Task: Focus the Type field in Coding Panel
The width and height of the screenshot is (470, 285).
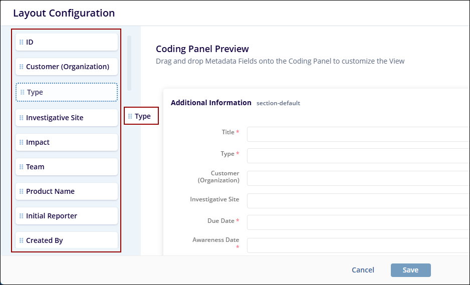Action: (358, 156)
